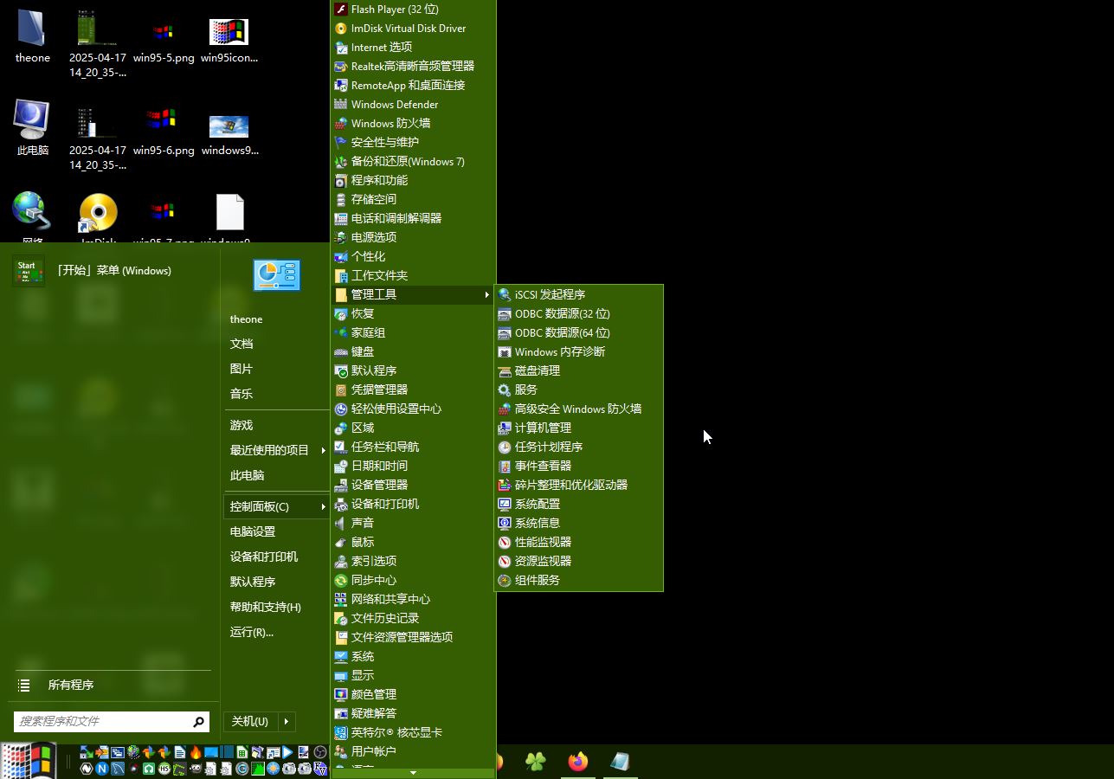Image resolution: width=1114 pixels, height=779 pixels.
Task: Open 鼠标 (Mouse) settings
Action: pos(363,542)
